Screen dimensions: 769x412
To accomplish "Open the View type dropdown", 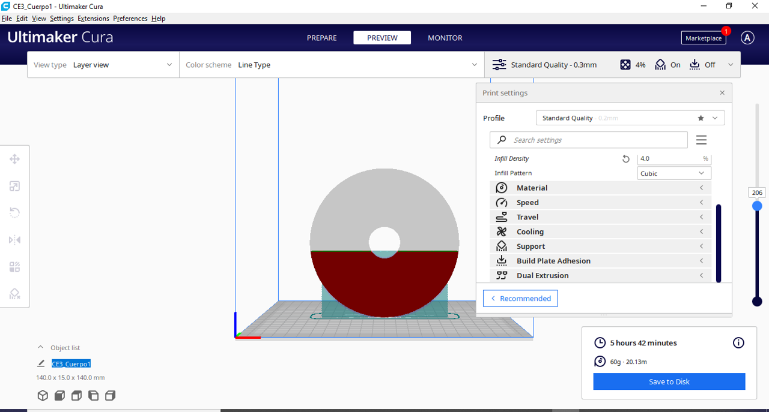I will click(103, 65).
